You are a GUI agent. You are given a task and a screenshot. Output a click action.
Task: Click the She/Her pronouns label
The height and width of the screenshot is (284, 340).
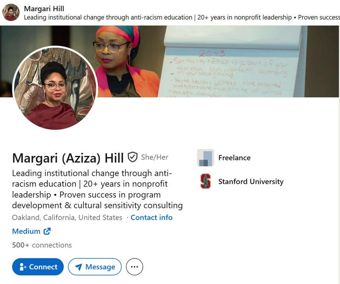point(155,157)
